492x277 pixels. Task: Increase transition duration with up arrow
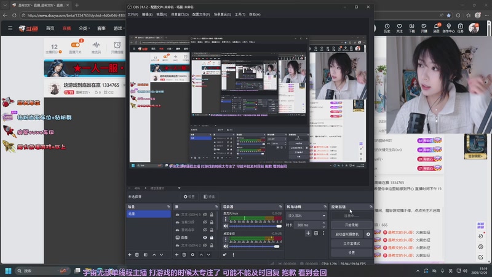click(324, 223)
